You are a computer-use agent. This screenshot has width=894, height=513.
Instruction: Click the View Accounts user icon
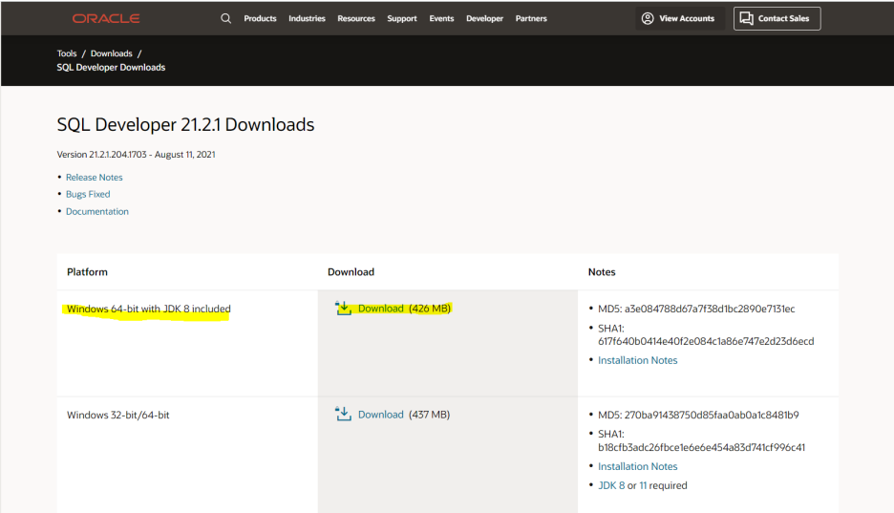tap(648, 18)
